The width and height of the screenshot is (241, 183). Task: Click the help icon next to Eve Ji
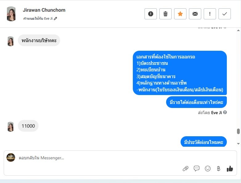tap(225, 112)
